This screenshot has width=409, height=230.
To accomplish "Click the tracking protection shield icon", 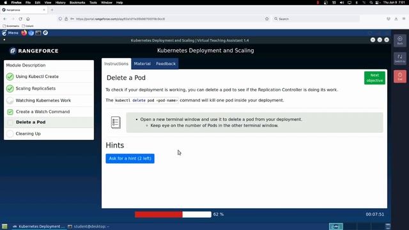I will click(x=60, y=19).
